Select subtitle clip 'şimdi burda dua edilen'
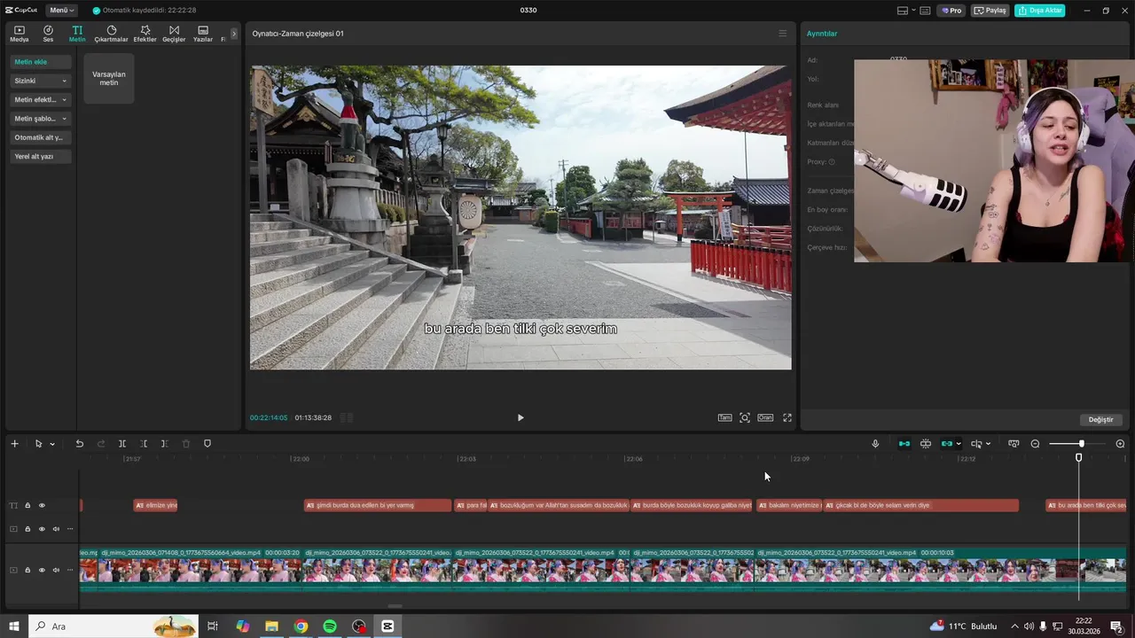This screenshot has width=1135, height=638. pos(378,505)
